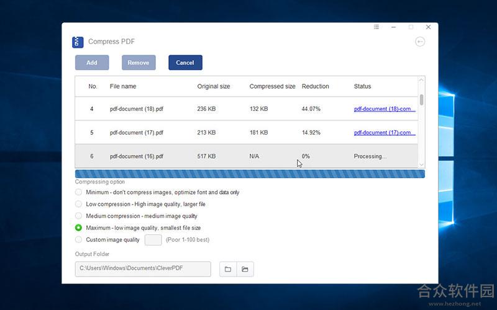Click the Compressing option section label

[100, 182]
